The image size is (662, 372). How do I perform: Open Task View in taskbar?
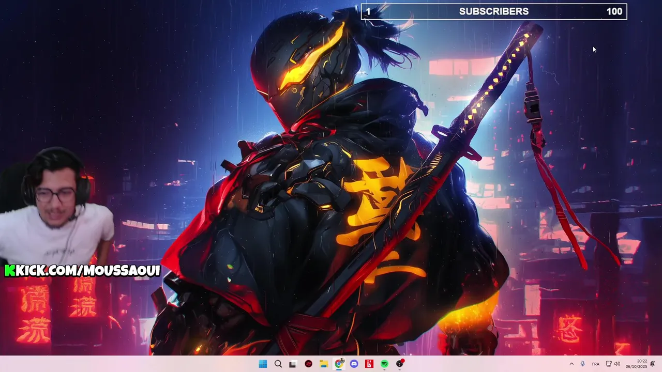(293, 364)
